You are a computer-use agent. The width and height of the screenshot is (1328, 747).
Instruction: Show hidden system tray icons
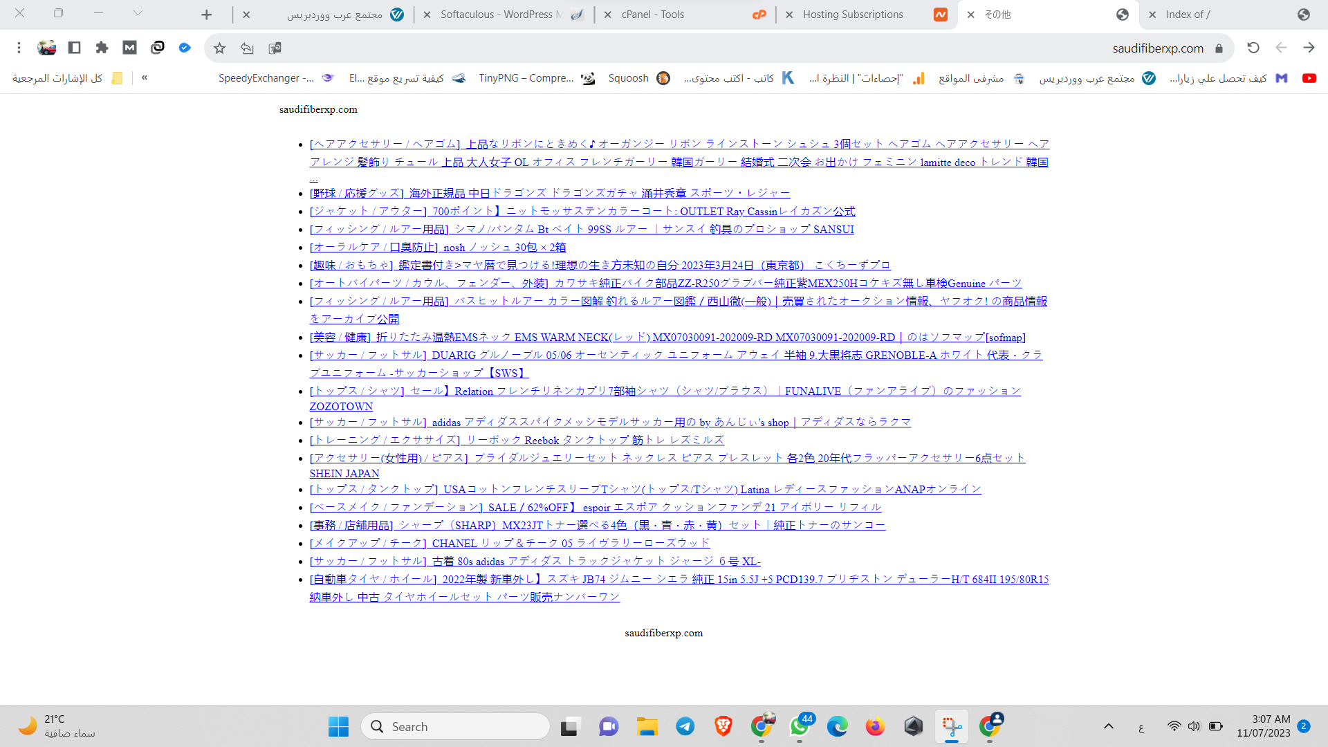[1108, 726]
